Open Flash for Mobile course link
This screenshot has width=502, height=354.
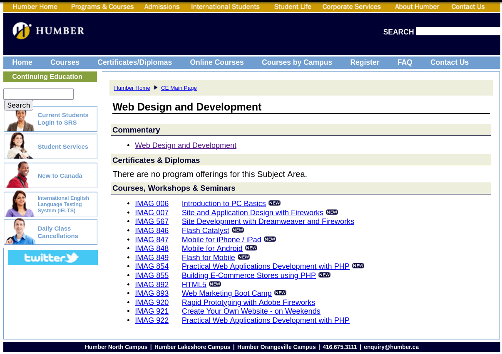tap(209, 258)
